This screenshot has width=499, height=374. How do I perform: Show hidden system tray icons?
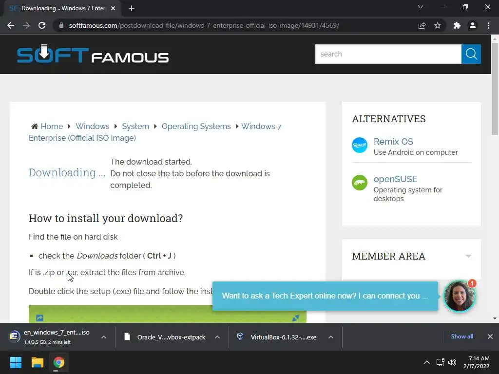pyautogui.click(x=427, y=362)
